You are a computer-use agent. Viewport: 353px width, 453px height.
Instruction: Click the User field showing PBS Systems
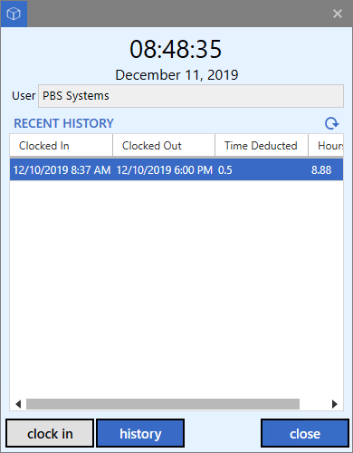tap(191, 96)
